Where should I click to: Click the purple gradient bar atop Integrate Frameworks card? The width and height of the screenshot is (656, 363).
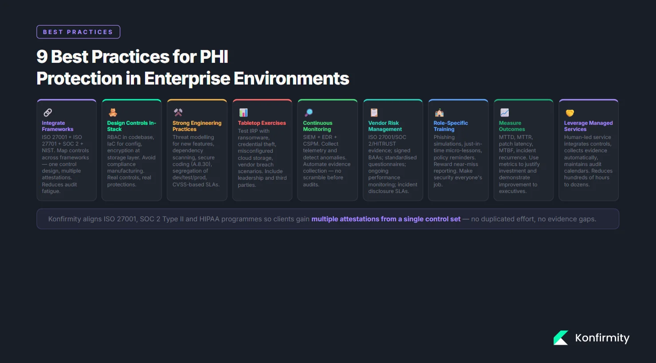coord(67,100)
